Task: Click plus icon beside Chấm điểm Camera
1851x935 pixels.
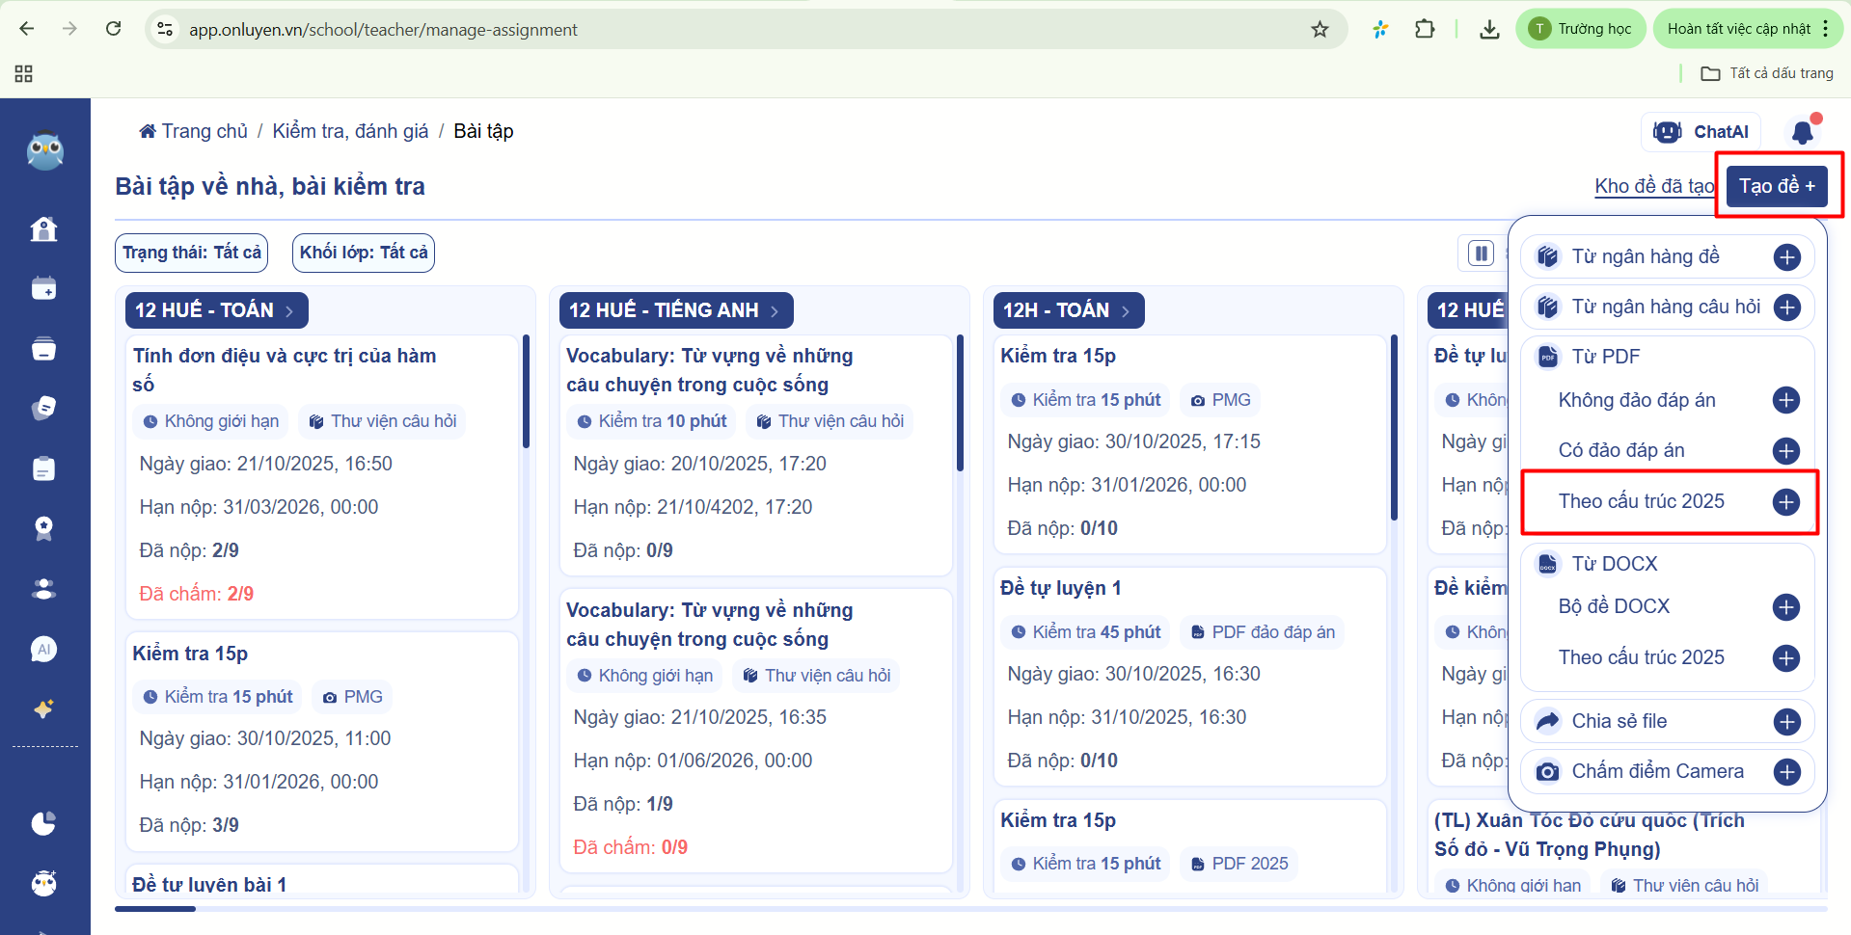Action: 1786,771
